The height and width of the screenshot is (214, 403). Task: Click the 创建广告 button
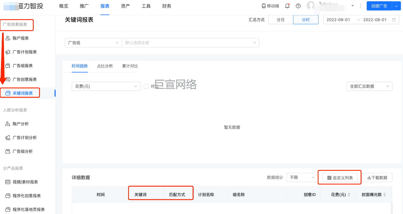click(379, 6)
